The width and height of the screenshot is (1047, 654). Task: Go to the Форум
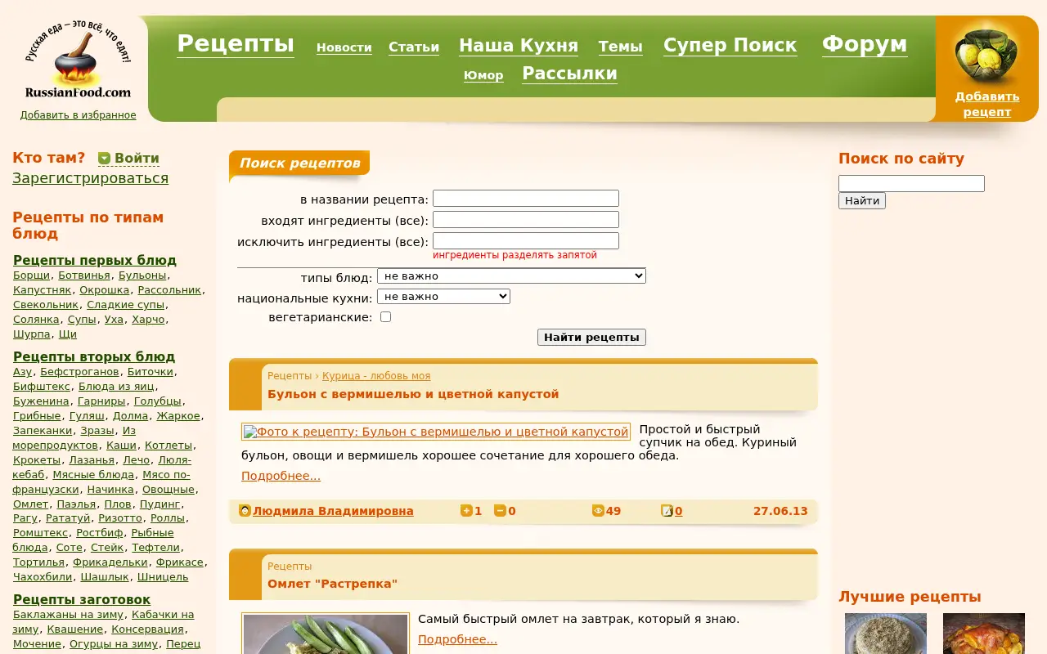pos(865,44)
